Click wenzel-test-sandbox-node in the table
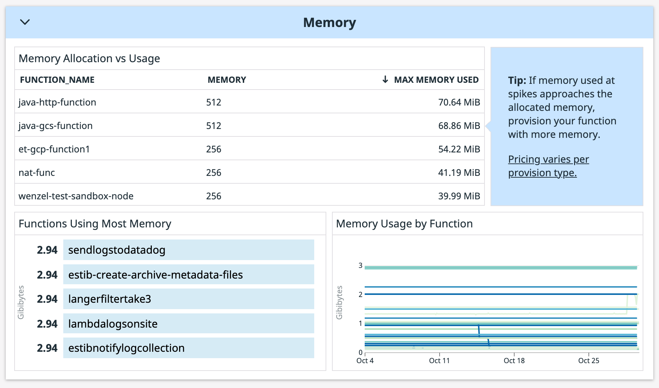 (76, 196)
